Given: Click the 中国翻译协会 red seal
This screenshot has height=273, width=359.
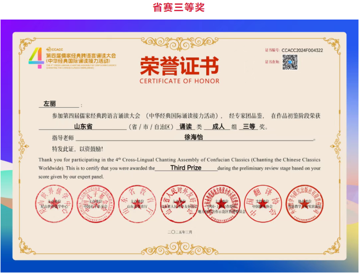Looking at the screenshot, I should pos(263,204).
